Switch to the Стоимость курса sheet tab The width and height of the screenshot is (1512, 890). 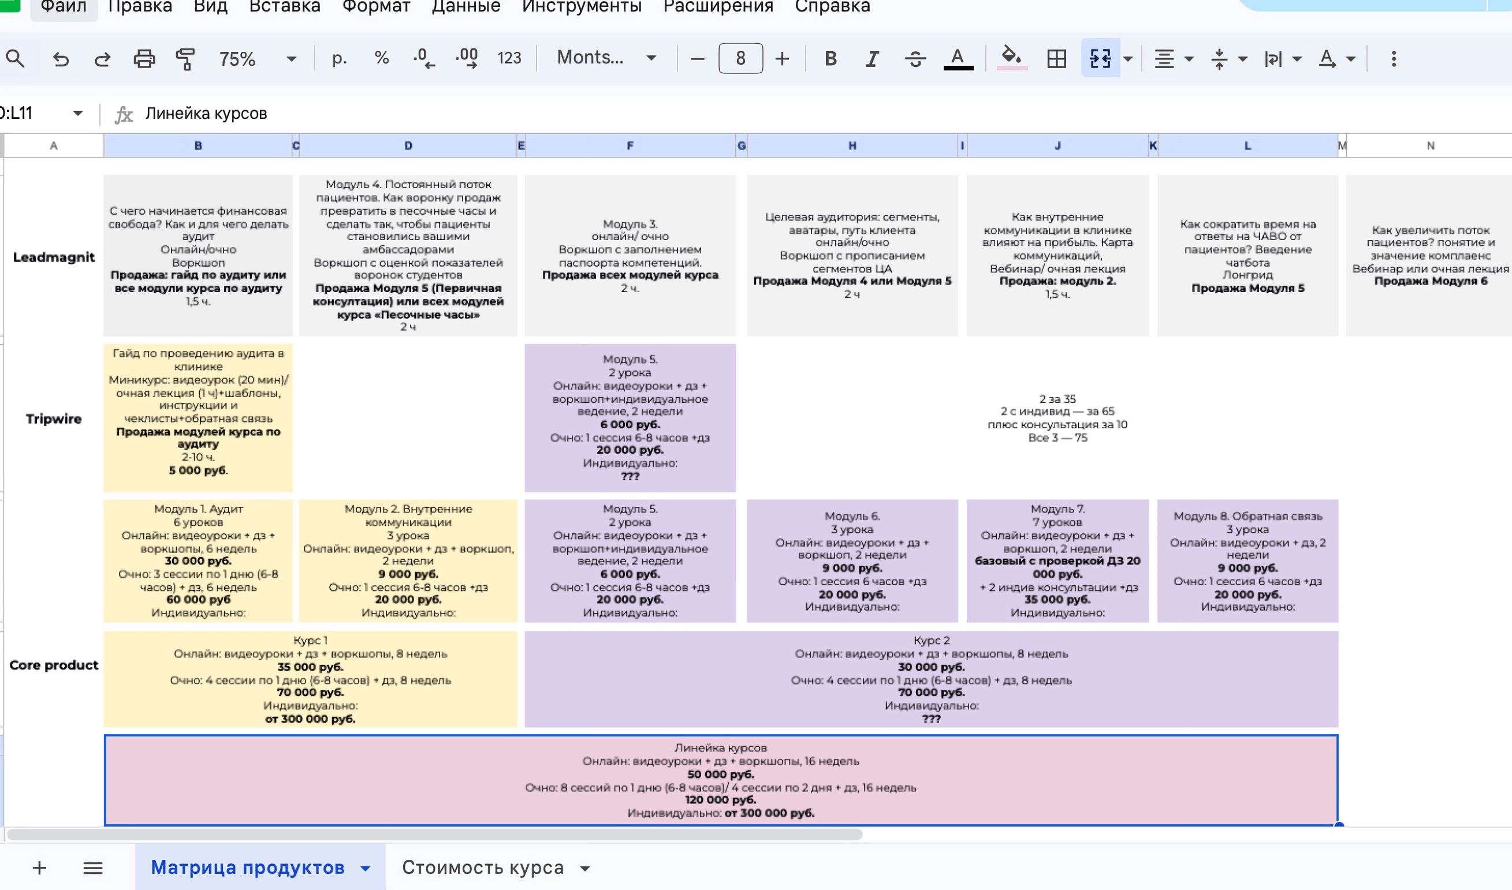[x=483, y=867]
